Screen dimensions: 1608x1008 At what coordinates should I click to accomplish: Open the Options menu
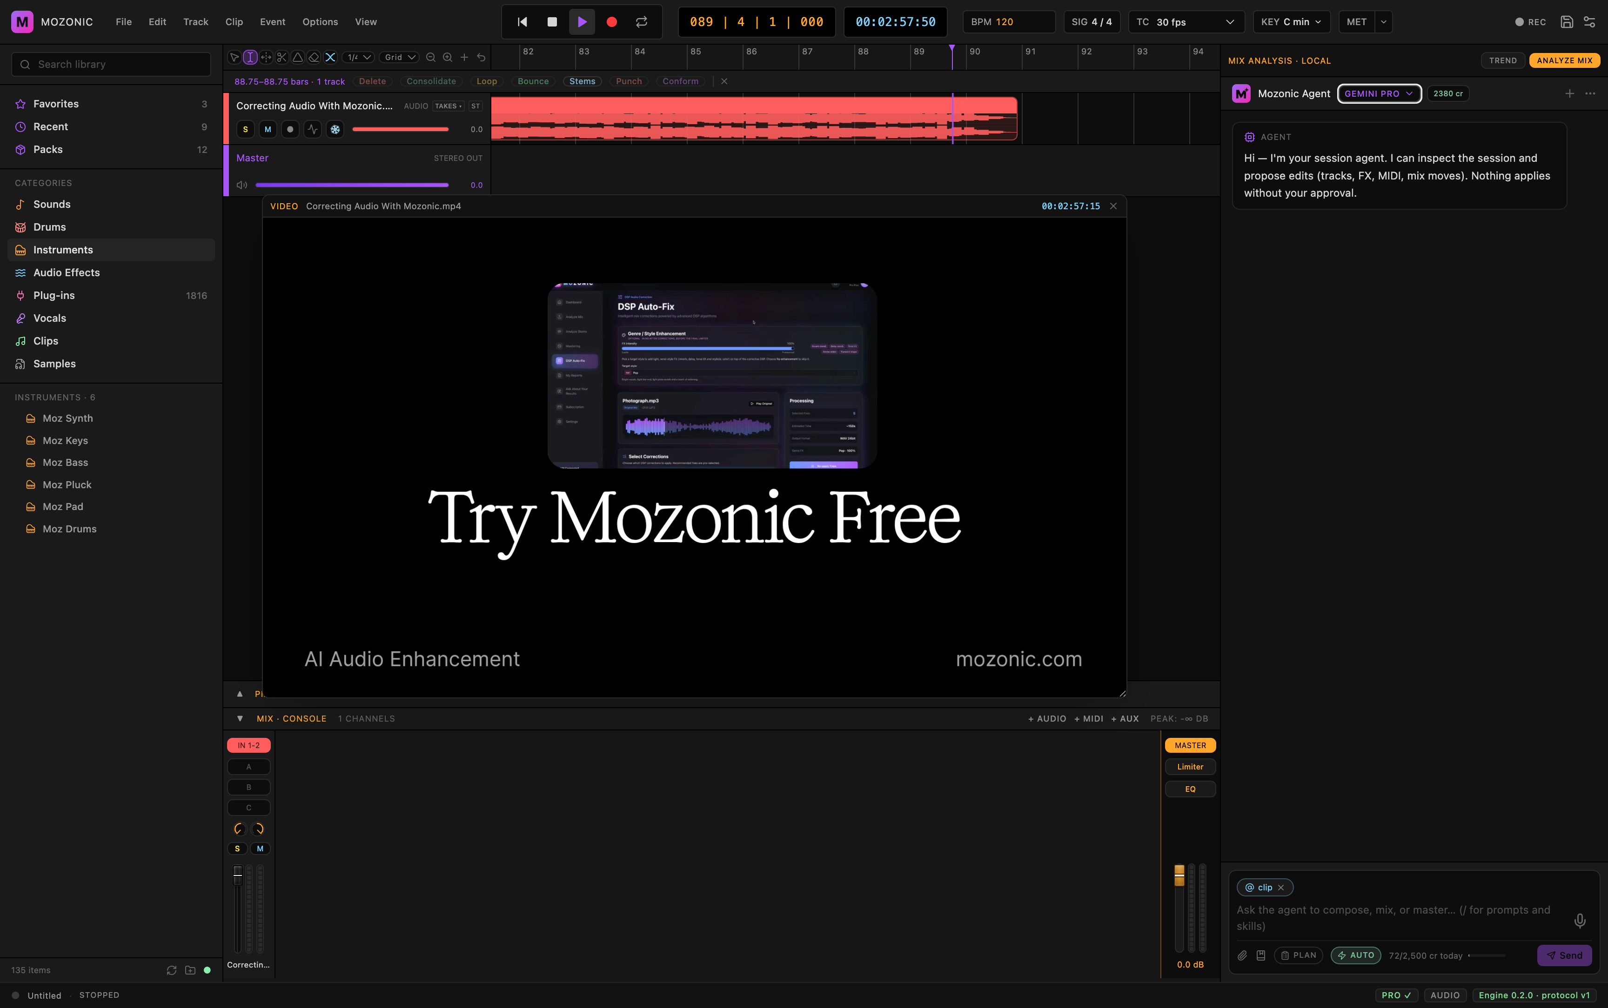point(320,22)
